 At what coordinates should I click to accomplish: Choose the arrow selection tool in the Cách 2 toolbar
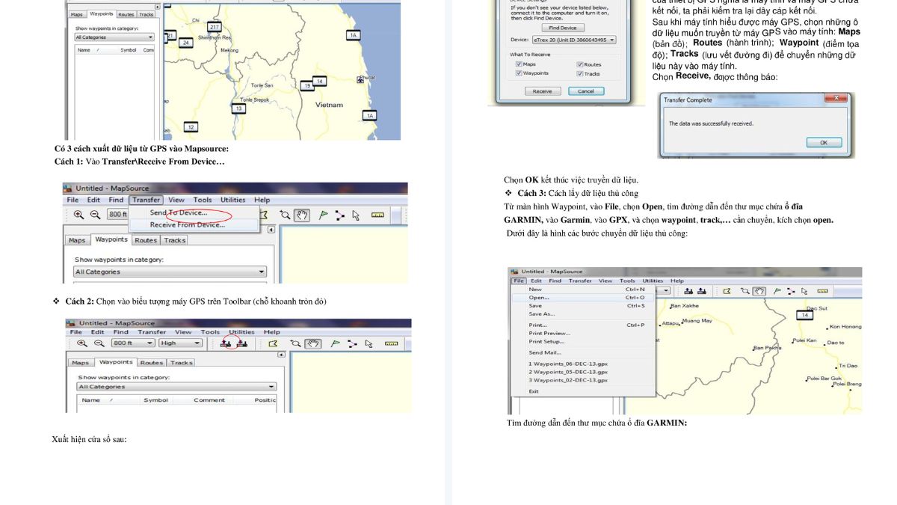coord(369,343)
